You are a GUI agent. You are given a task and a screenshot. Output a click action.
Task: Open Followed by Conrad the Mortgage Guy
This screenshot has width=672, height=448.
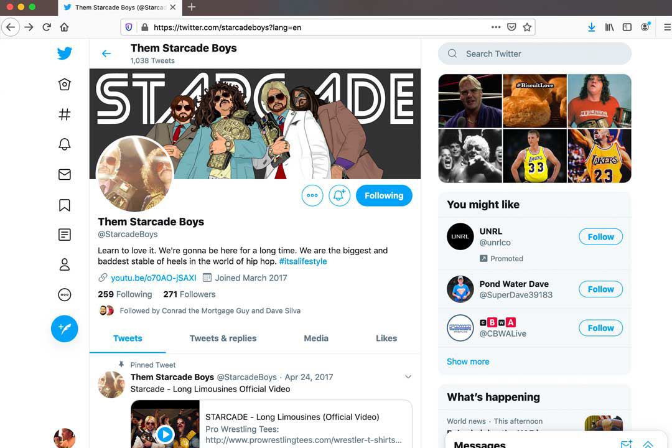click(210, 311)
